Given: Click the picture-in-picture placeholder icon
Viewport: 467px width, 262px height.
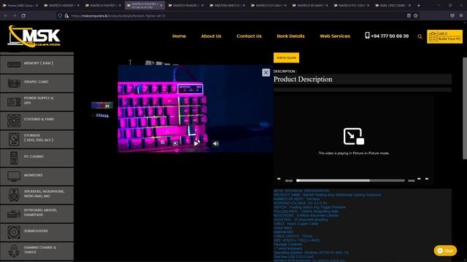Looking at the screenshot, I should [x=353, y=136].
